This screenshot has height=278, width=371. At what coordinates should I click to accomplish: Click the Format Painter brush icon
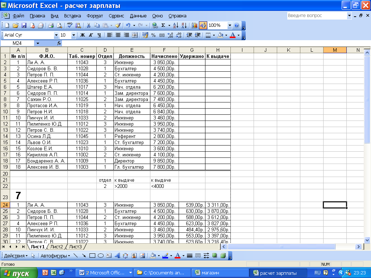click(x=118, y=25)
